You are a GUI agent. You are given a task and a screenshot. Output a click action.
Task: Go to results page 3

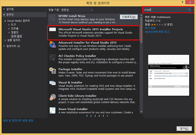95,116
